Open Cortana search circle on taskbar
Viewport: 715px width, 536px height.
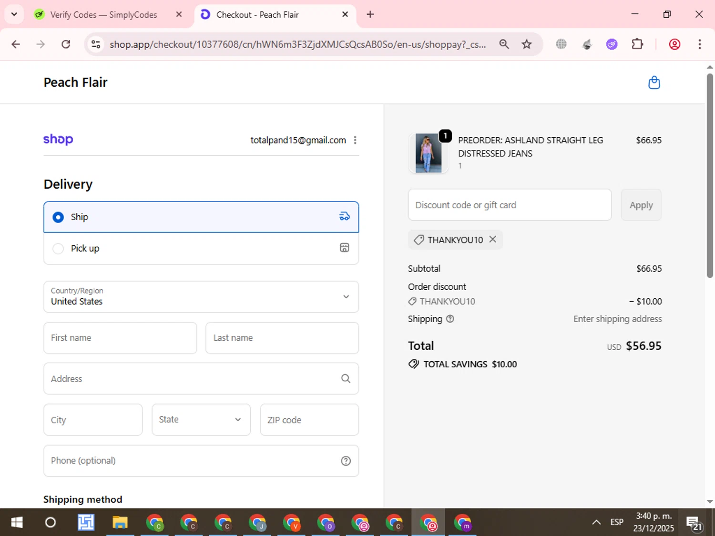coord(50,523)
